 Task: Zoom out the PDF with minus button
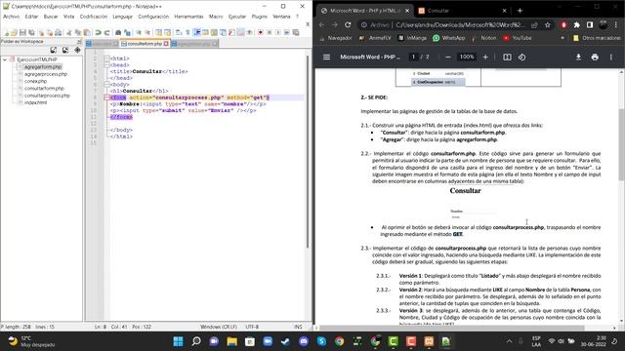448,57
